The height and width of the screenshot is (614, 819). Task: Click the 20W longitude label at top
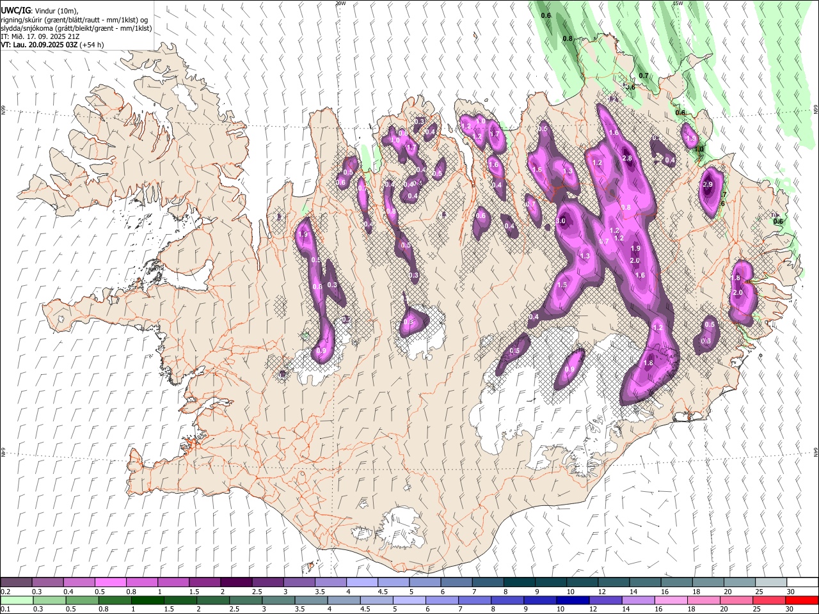tap(340, 3)
